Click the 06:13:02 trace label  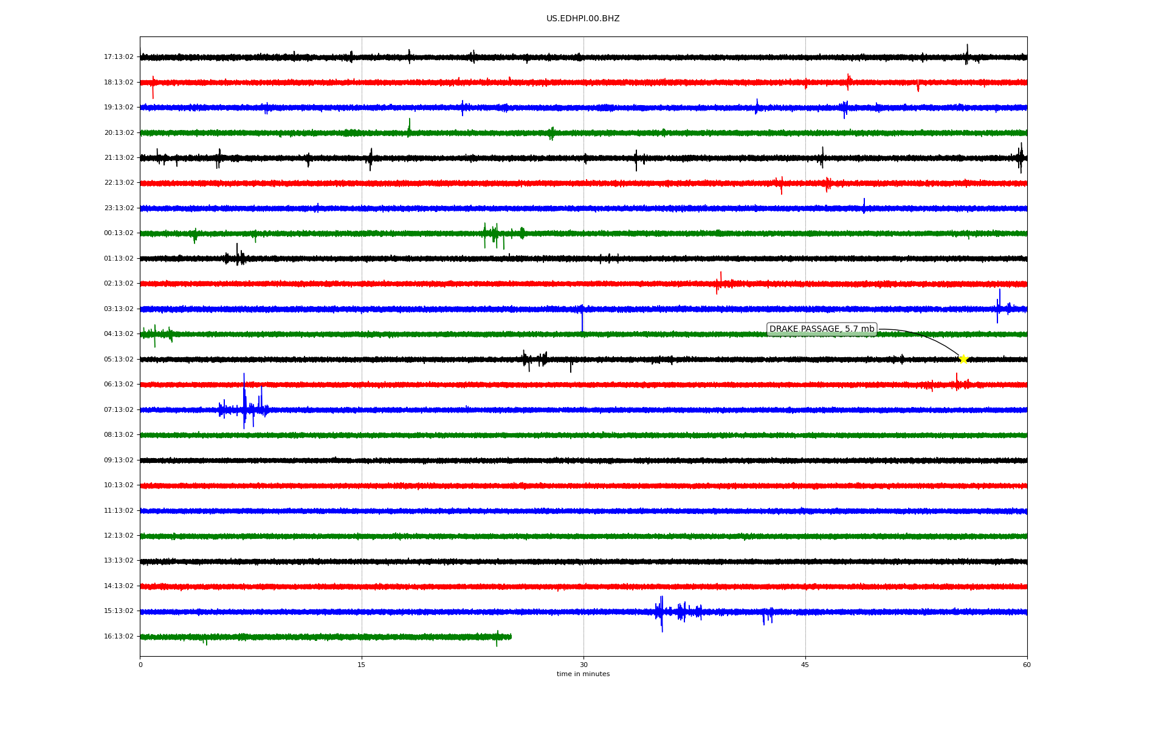tap(119, 385)
